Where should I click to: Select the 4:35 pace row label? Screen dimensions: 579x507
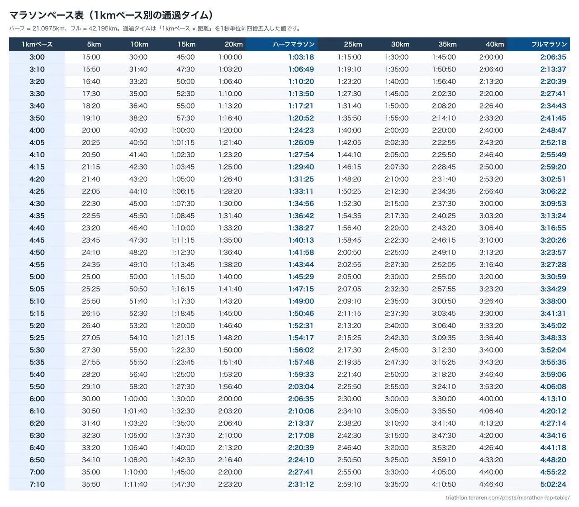pyautogui.click(x=37, y=216)
